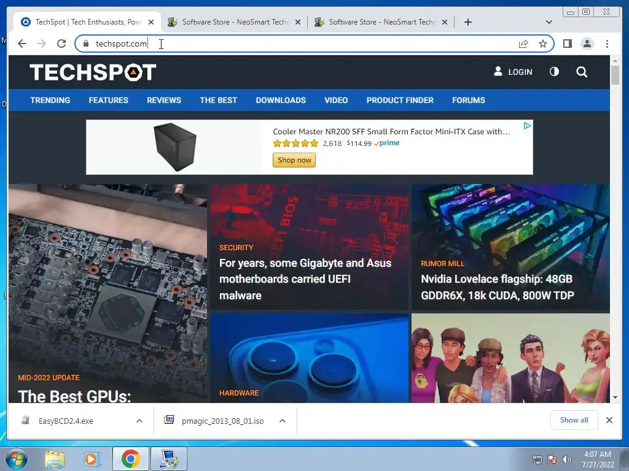This screenshot has height=471, width=629.
Task: Open Windows Explorer from the taskbar
Action: pos(55,459)
